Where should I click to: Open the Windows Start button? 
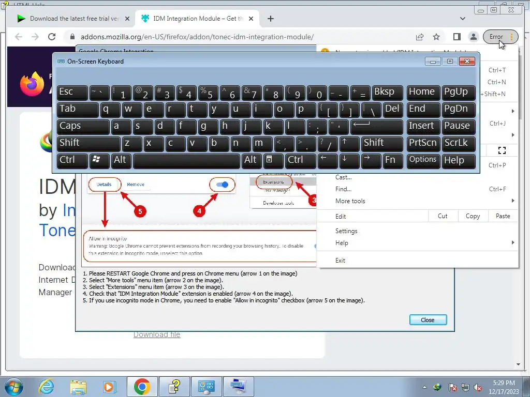pos(14,387)
